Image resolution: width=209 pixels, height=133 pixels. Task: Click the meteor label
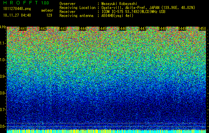click(x=47, y=10)
